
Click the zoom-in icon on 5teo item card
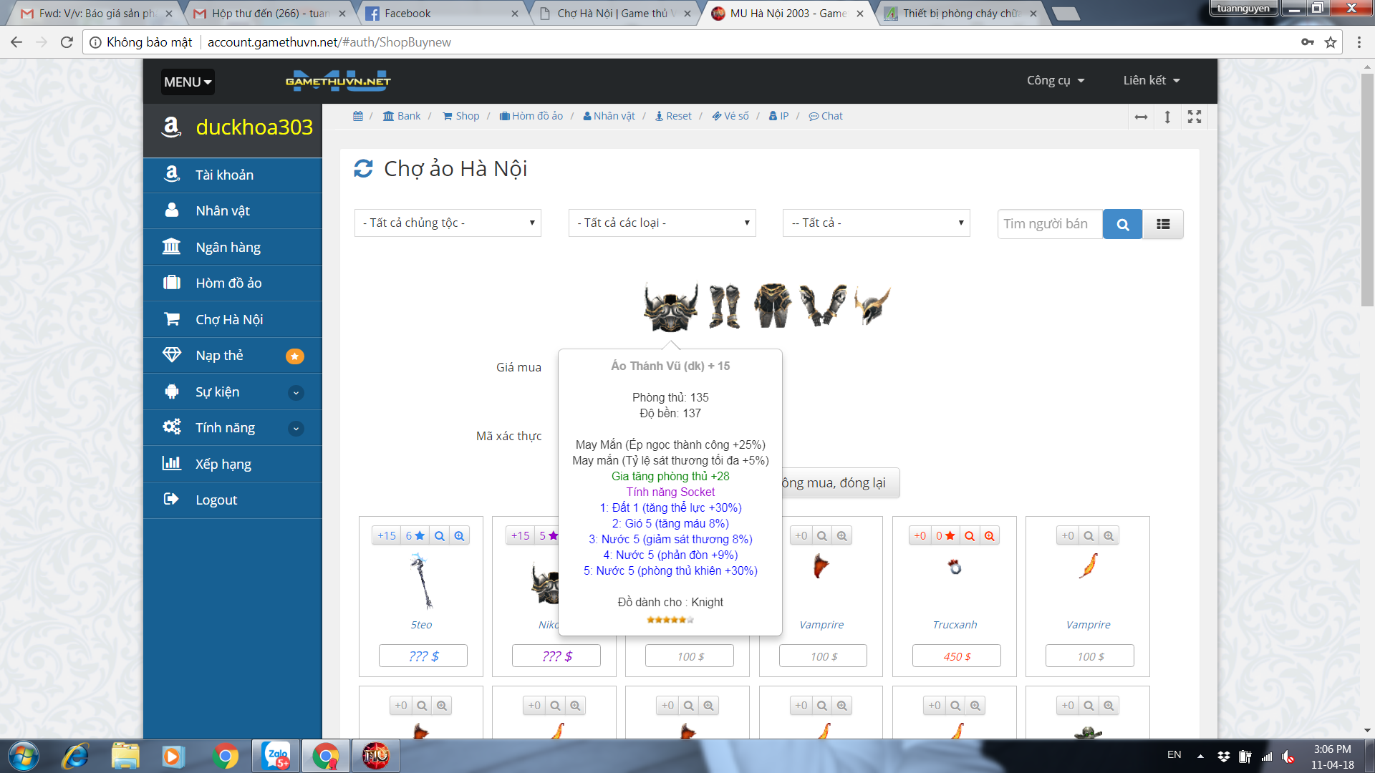click(x=459, y=535)
